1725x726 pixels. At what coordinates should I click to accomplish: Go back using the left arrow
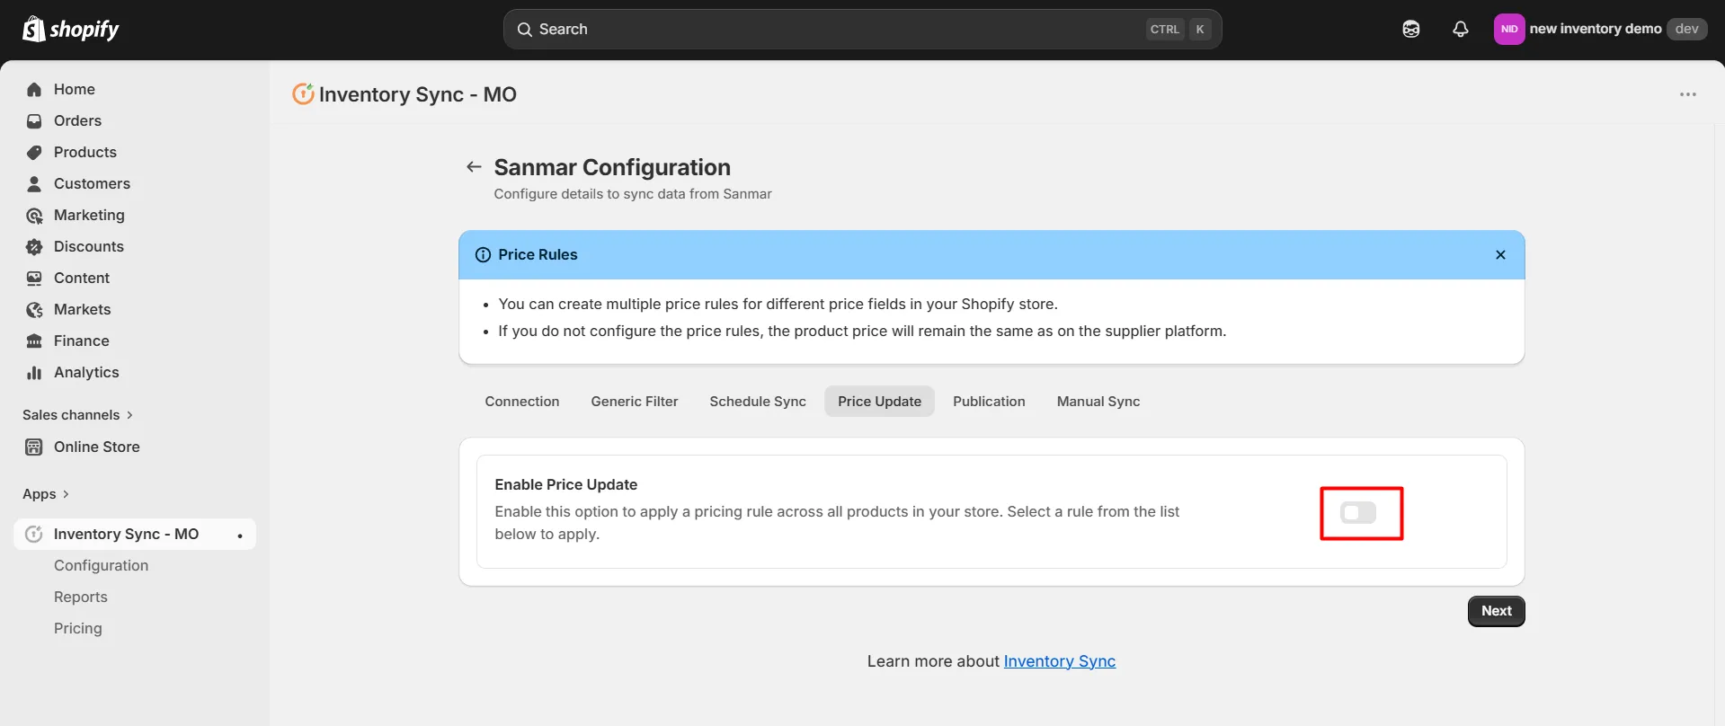point(474,167)
